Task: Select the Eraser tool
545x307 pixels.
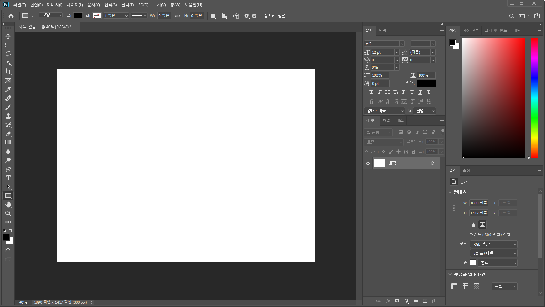Action: tap(8, 134)
